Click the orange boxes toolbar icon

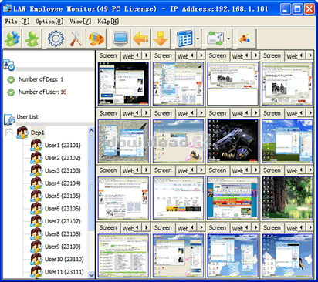point(96,39)
